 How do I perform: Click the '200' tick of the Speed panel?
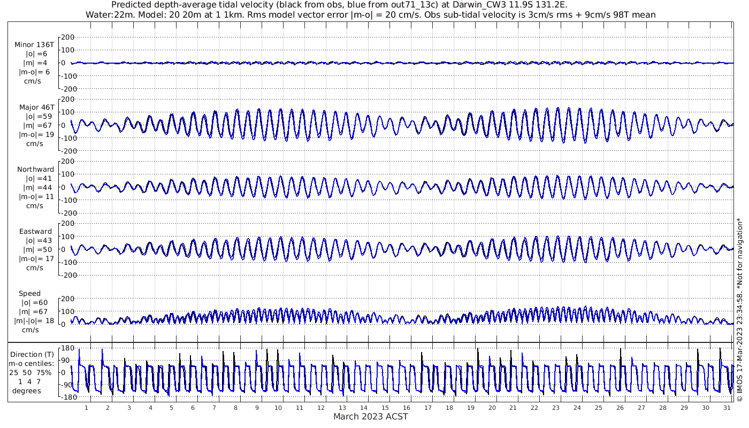[67, 299]
